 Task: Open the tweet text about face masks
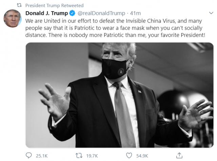pos(115,28)
